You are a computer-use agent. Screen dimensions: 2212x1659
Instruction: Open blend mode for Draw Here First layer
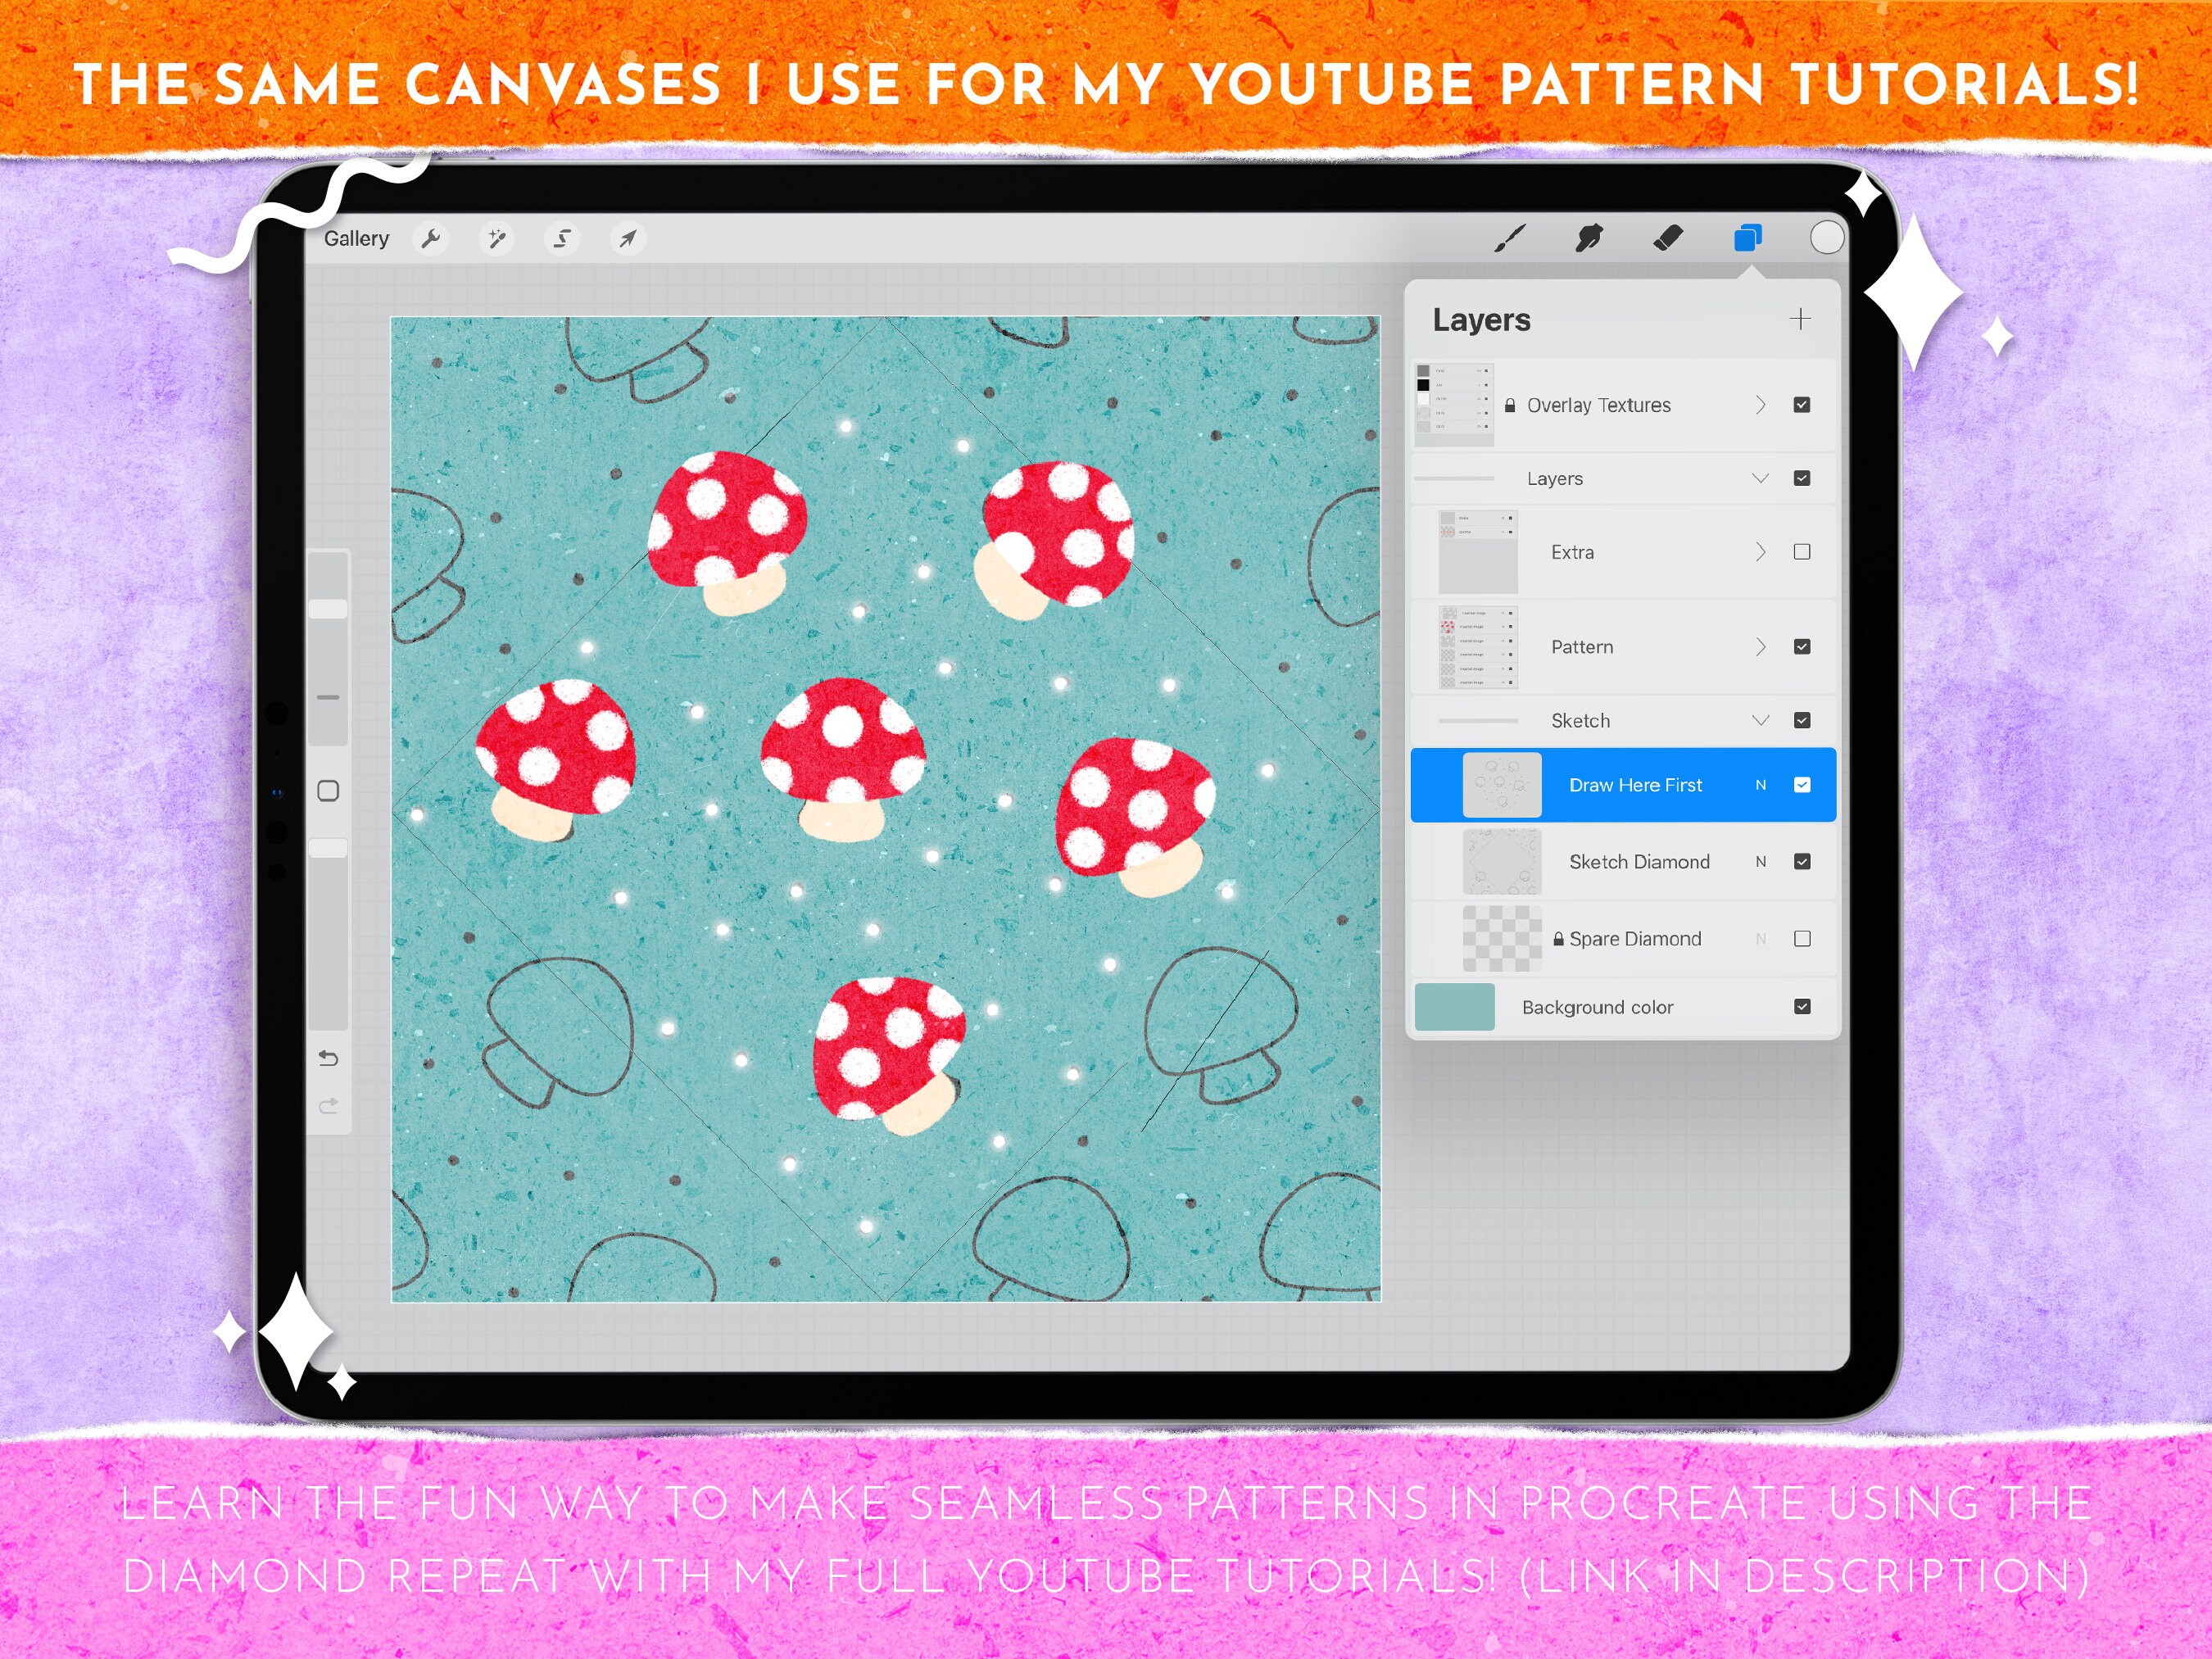pyautogui.click(x=1761, y=785)
